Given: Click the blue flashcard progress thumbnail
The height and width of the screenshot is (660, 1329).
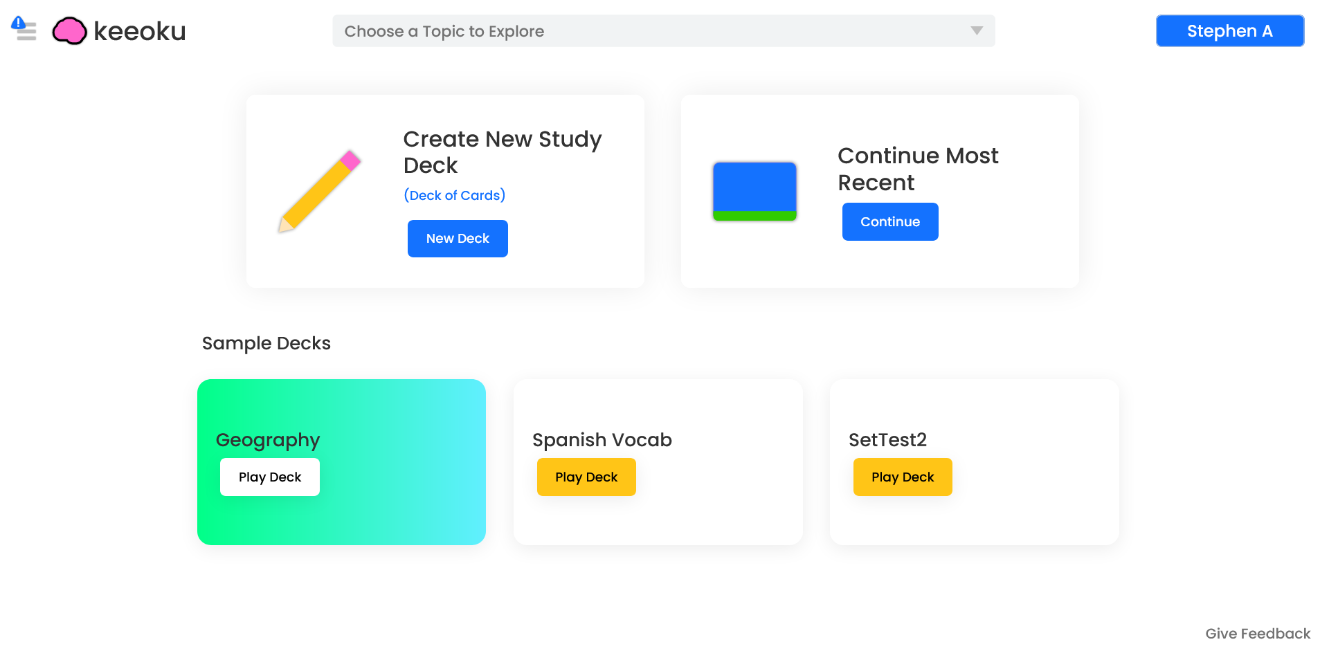Looking at the screenshot, I should [754, 192].
